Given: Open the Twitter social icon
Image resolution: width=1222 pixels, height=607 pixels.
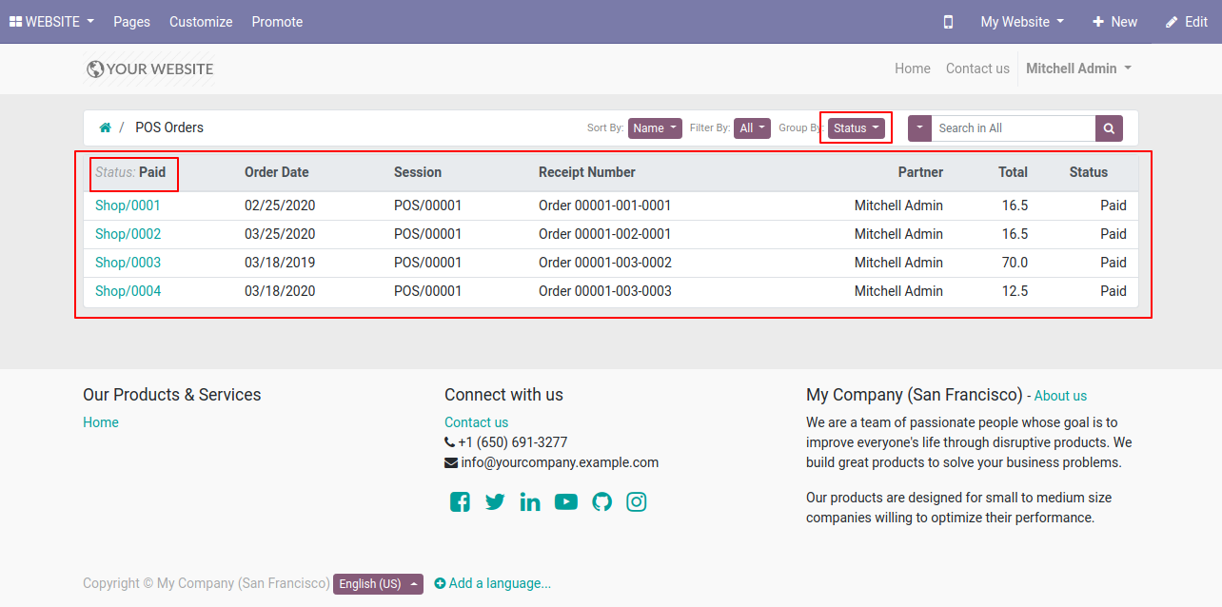Looking at the screenshot, I should (495, 502).
